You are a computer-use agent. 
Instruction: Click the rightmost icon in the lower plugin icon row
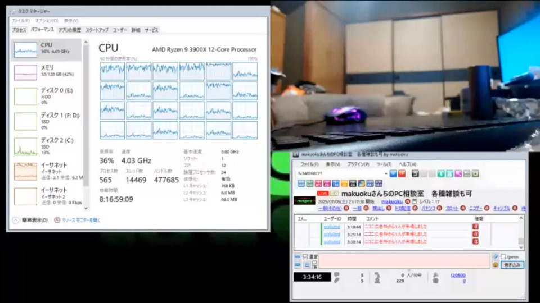(379, 183)
